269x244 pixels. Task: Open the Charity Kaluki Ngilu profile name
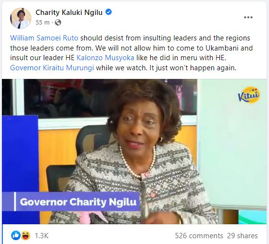(x=69, y=13)
